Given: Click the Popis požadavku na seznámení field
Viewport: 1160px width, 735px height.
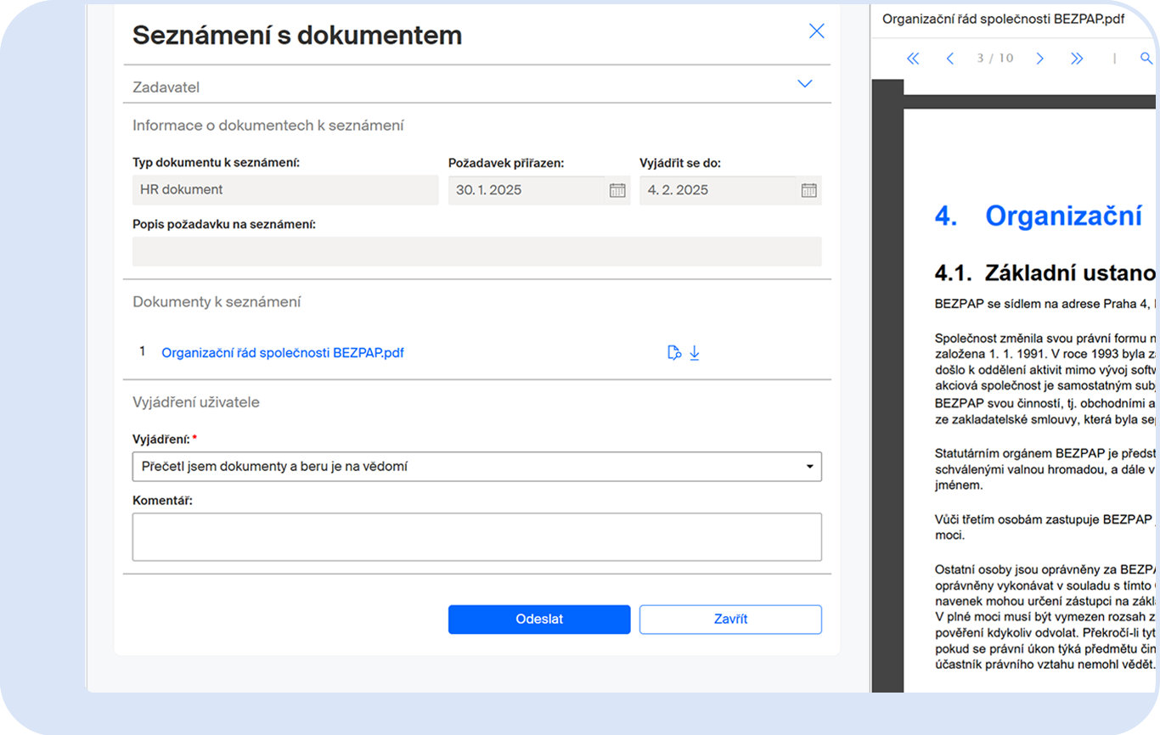Looking at the screenshot, I should point(477,251).
